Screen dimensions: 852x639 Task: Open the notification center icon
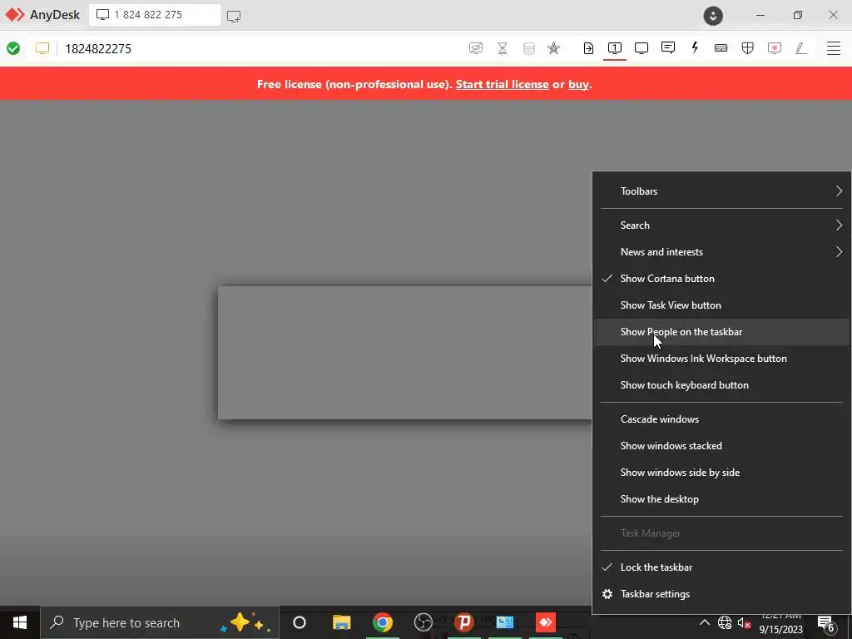coord(826,622)
